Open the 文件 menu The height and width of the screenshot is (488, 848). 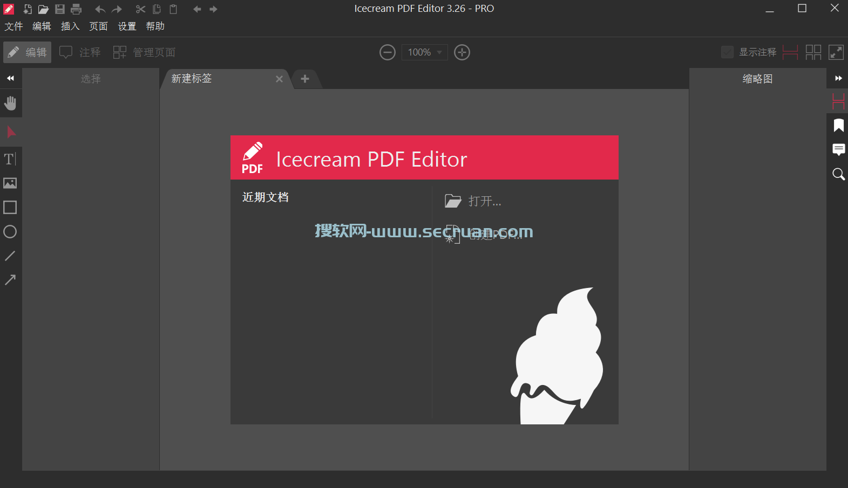(14, 26)
